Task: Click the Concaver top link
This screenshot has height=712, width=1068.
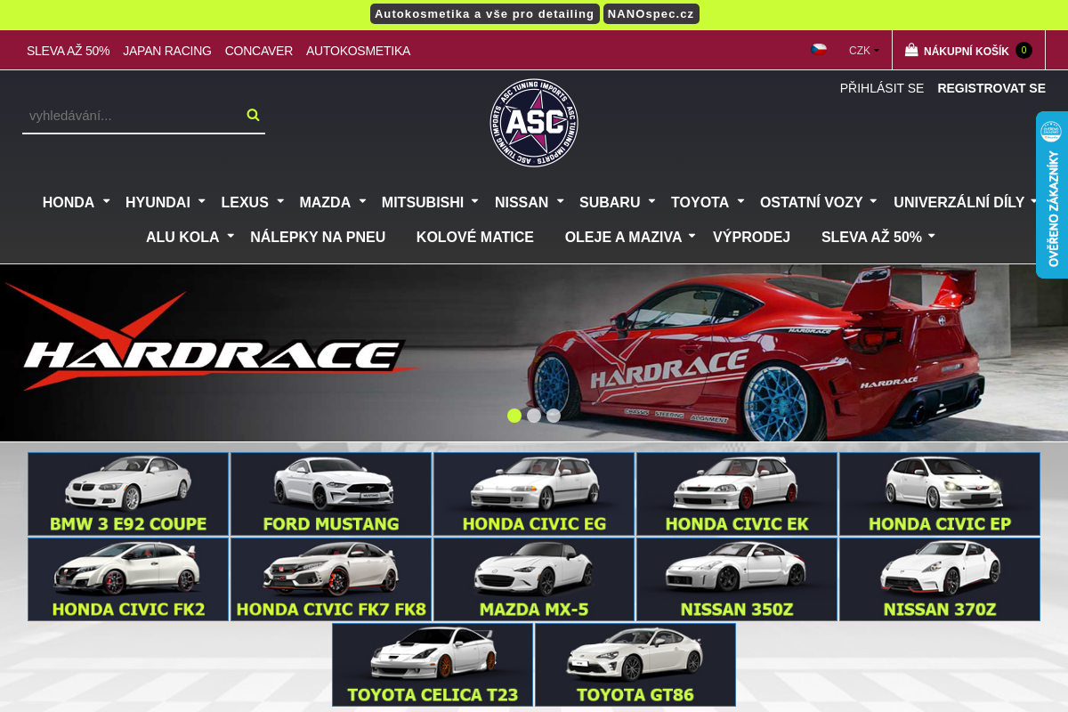Action: click(x=259, y=51)
